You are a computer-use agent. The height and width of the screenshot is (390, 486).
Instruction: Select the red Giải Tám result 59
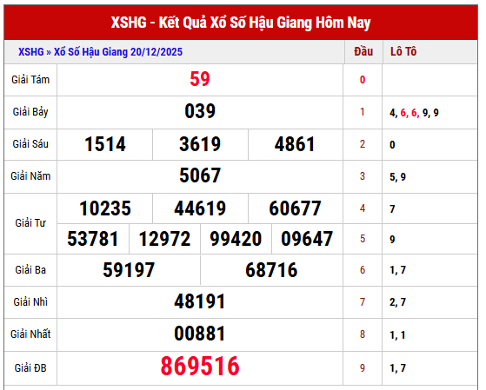[200, 79]
